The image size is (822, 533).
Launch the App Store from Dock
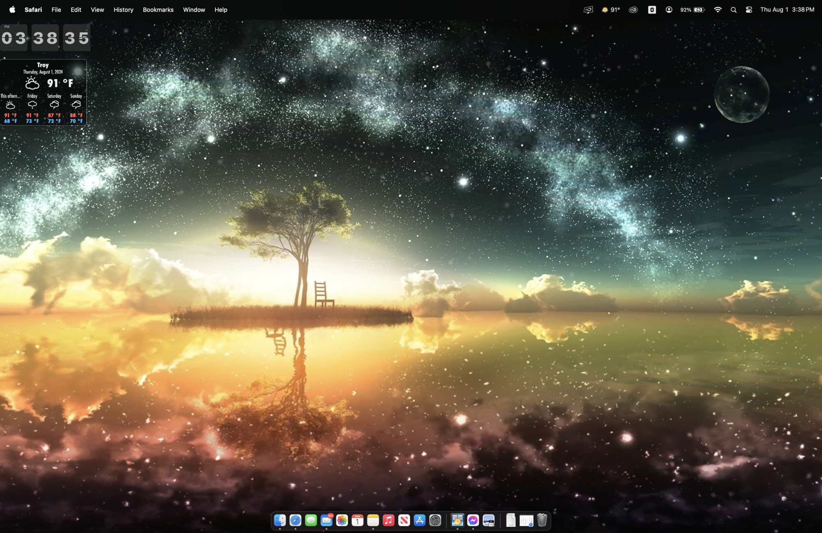pyautogui.click(x=420, y=520)
